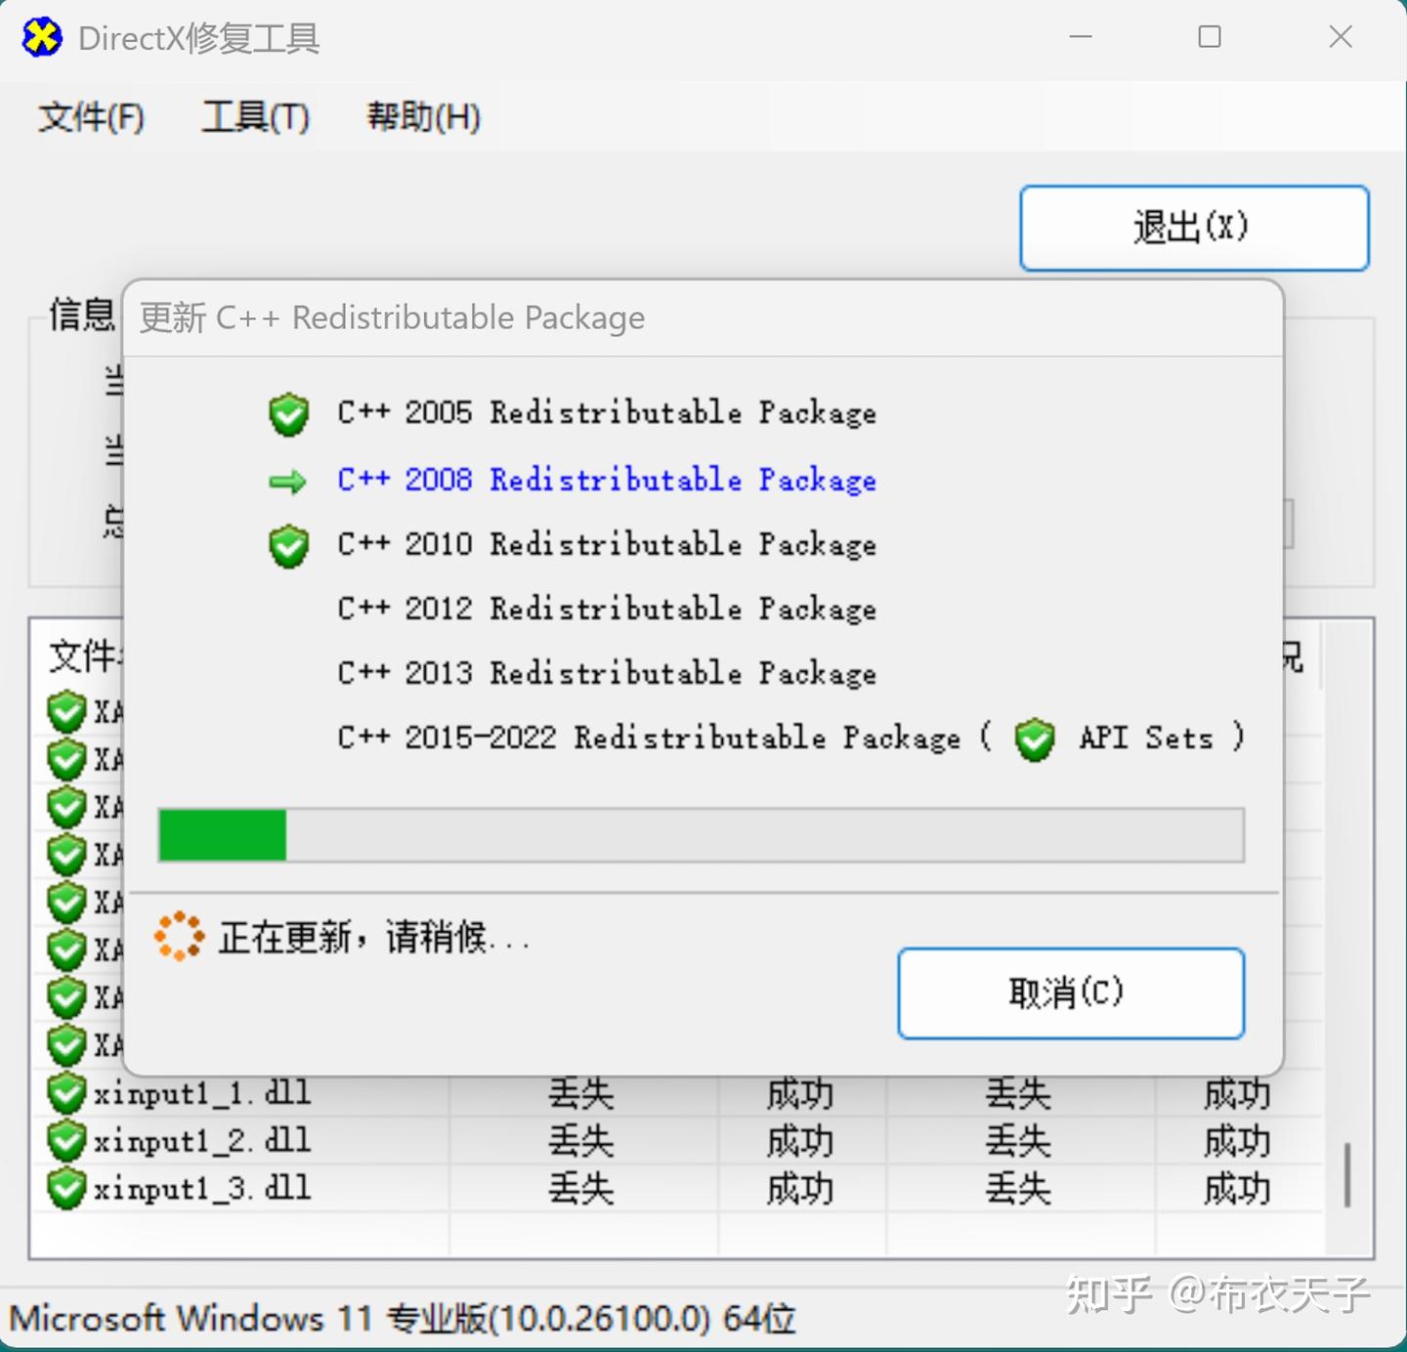Select C++ 2005 Redistributable Package text
The height and width of the screenshot is (1352, 1407).
[607, 413]
